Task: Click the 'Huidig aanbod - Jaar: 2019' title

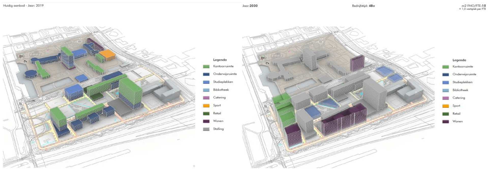Action: (23, 5)
